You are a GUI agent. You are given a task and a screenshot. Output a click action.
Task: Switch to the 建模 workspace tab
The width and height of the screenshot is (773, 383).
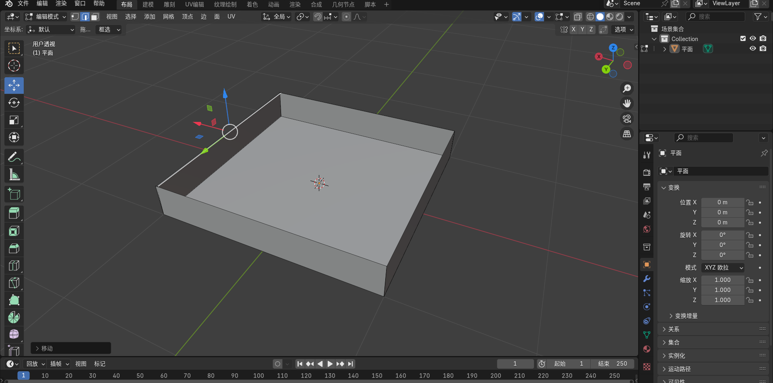point(148,4)
